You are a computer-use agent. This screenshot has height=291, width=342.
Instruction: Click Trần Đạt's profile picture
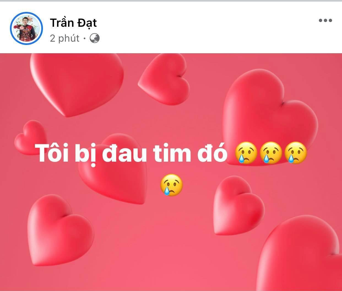26,28
